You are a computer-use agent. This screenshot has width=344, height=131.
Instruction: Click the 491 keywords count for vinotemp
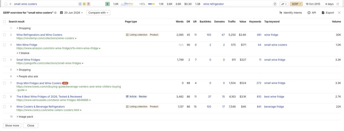pos(259,35)
